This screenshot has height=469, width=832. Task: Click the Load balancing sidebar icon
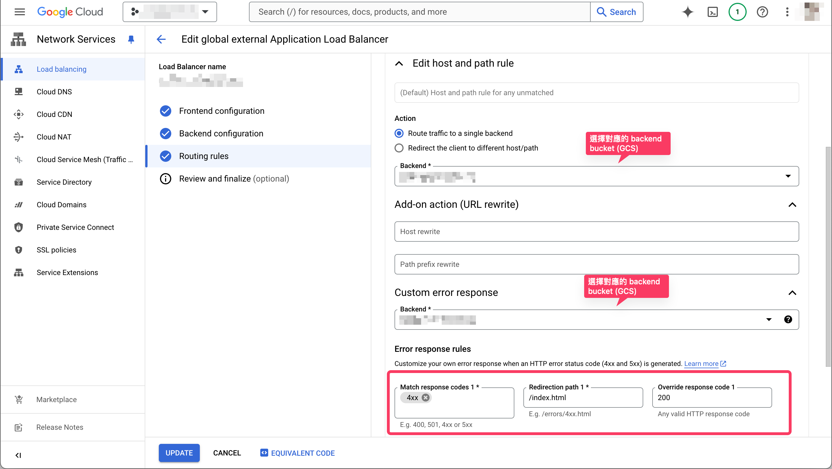click(18, 69)
